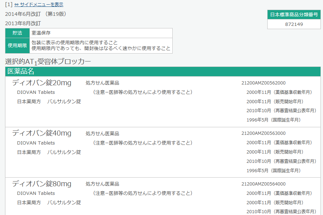The width and height of the screenshot is (323, 215).
Task: Click the 医薬品名 section header bar
Action: coord(163,71)
